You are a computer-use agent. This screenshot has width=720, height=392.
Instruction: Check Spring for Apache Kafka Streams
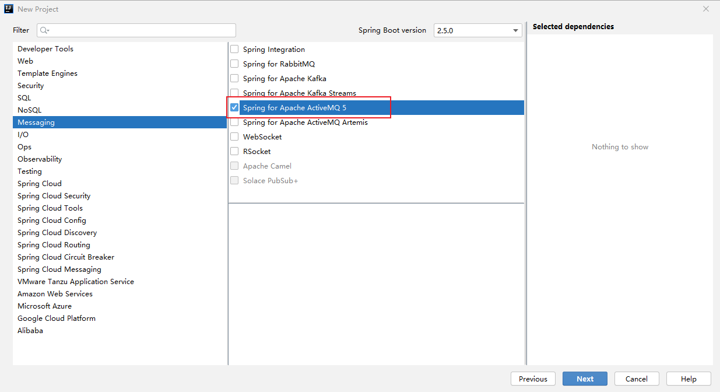(234, 93)
